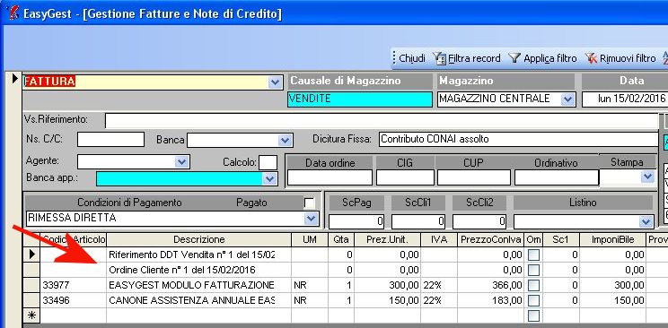Click Ordine Cliente n° 1 description cell
Screen dimensions: 668x328
(x=199, y=270)
